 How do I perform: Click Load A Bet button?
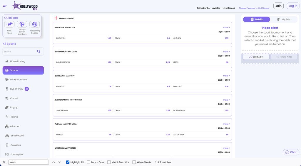[x=256, y=57]
